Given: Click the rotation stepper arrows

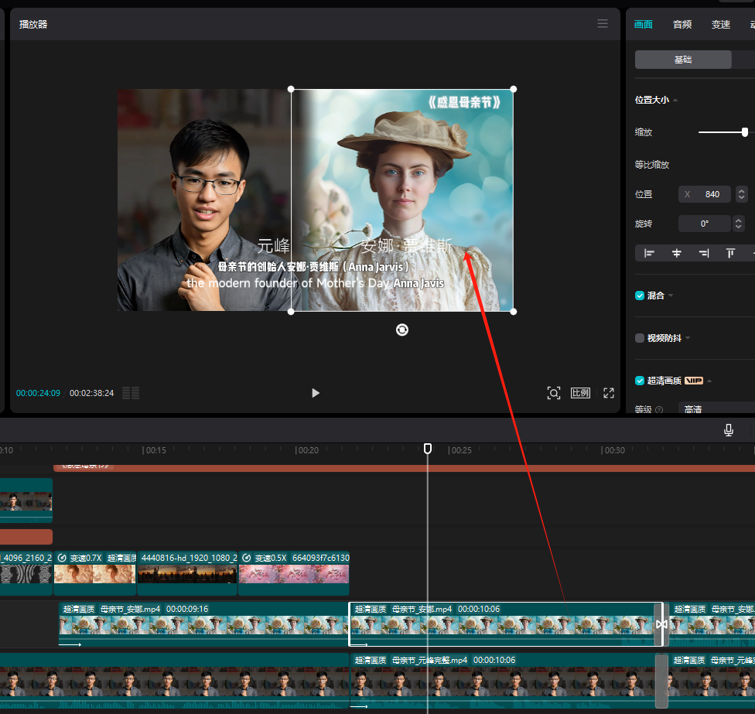Looking at the screenshot, I should coord(738,224).
